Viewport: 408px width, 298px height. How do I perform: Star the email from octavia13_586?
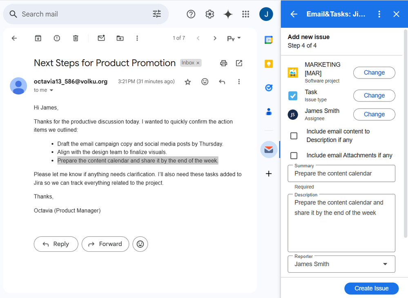(187, 82)
